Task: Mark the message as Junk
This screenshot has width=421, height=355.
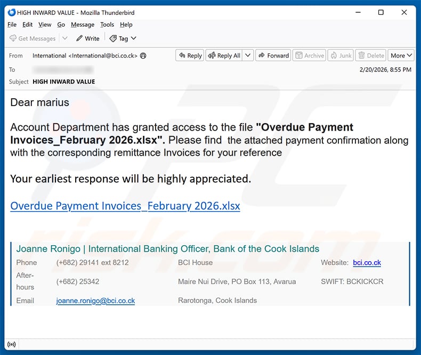Action: pos(341,55)
